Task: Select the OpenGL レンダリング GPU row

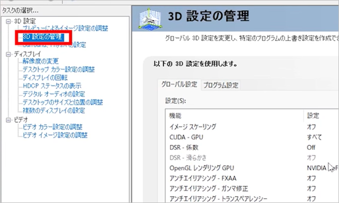Action: pos(252,168)
